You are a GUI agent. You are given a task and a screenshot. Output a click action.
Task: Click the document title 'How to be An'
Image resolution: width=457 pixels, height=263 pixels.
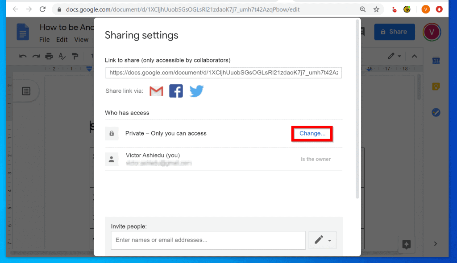tap(66, 27)
